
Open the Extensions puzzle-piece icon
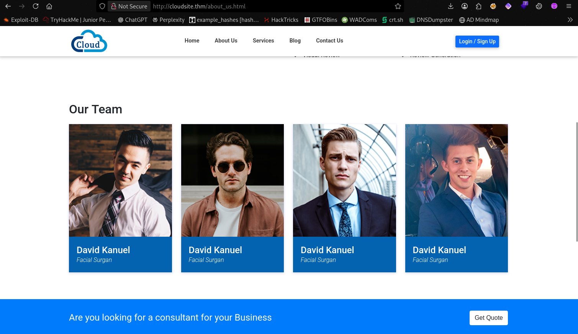click(x=478, y=6)
